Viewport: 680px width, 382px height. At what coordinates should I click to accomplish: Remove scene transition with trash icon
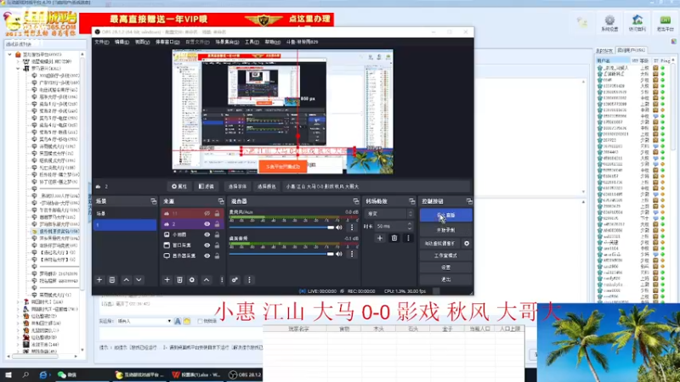click(x=394, y=238)
